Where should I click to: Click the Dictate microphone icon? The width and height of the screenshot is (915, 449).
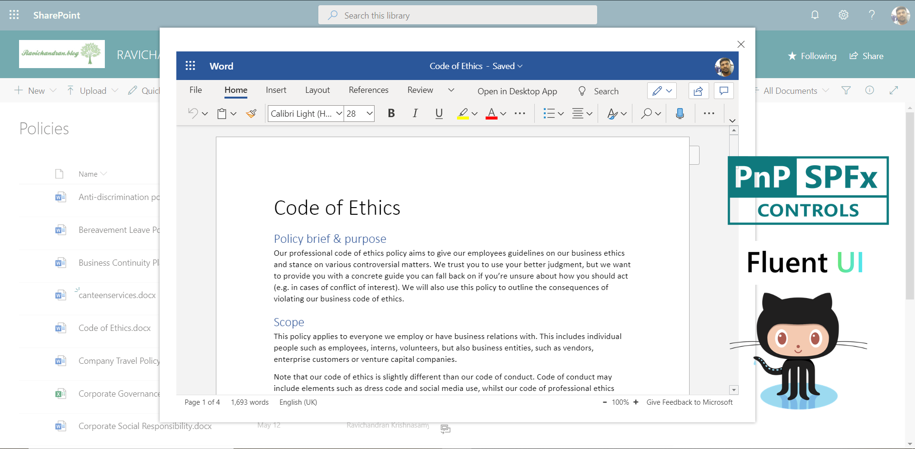[x=680, y=113]
